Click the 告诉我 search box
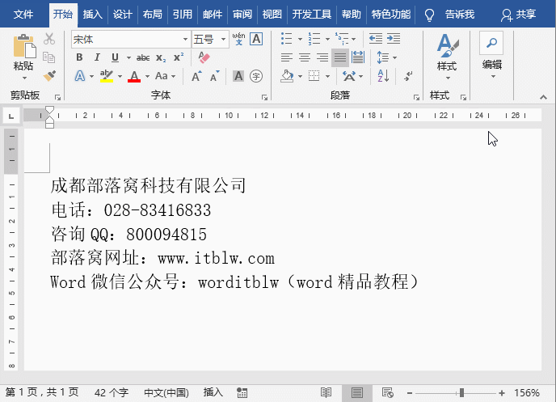The image size is (556, 402). point(460,15)
